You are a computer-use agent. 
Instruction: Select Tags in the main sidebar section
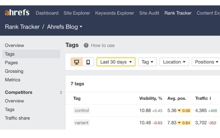click(31, 54)
